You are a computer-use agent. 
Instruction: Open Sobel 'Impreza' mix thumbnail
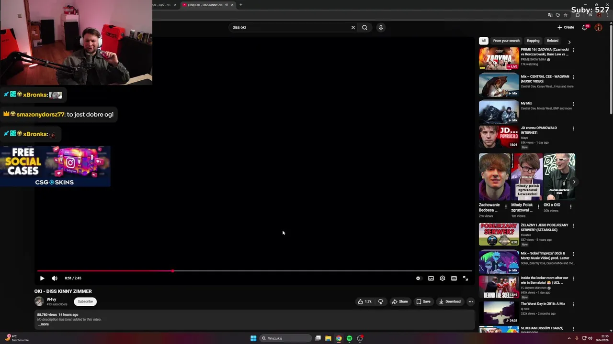click(499, 262)
